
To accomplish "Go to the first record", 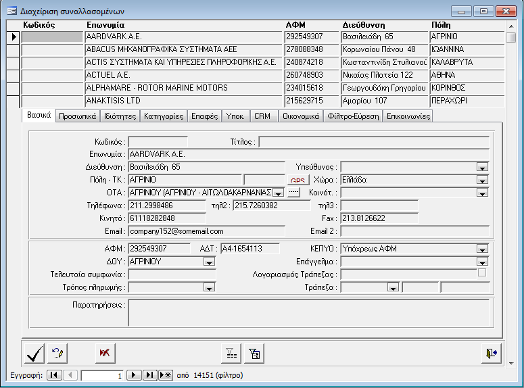I will pos(53,375).
